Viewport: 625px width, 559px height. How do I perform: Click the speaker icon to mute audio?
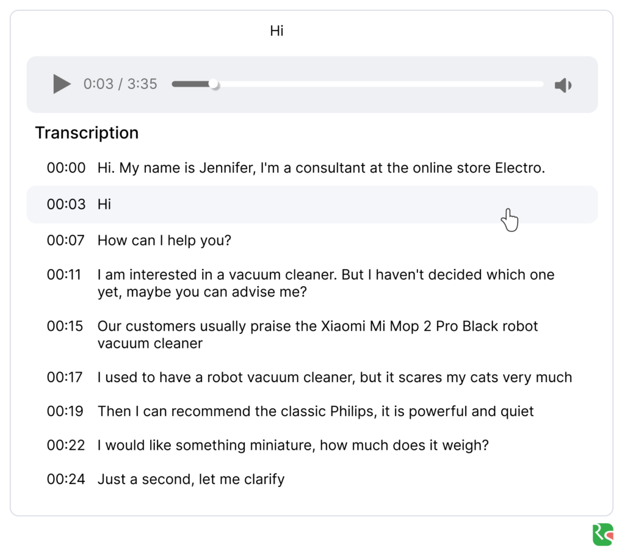click(562, 84)
